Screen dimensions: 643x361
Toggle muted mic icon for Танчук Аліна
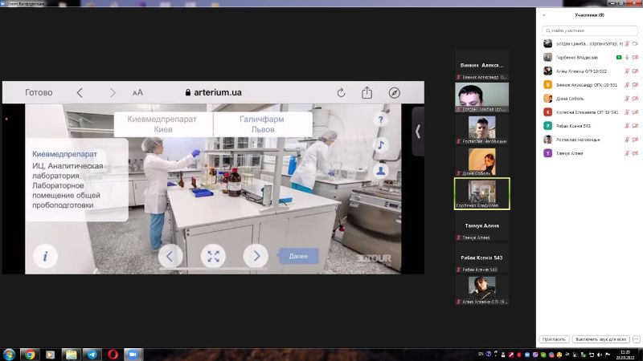627,153
